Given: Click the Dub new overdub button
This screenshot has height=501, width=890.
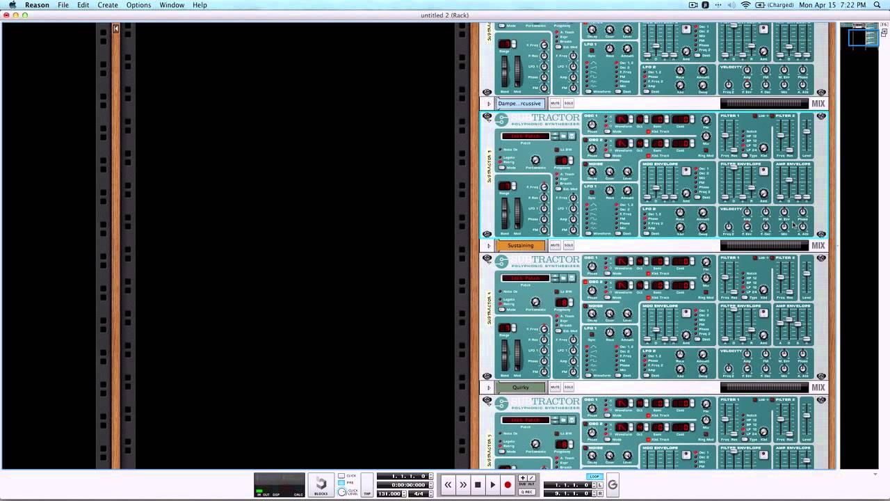Looking at the screenshot, I should 523,478.
